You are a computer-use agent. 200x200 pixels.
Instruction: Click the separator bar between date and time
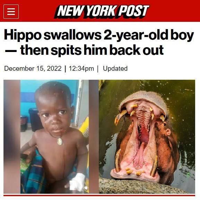(65, 69)
